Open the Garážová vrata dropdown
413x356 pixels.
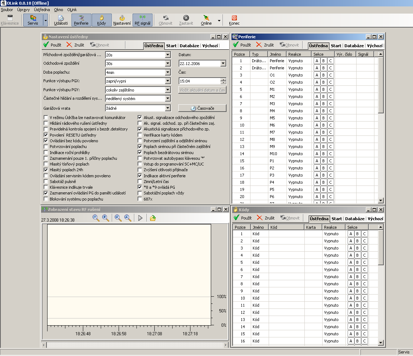click(x=168, y=108)
